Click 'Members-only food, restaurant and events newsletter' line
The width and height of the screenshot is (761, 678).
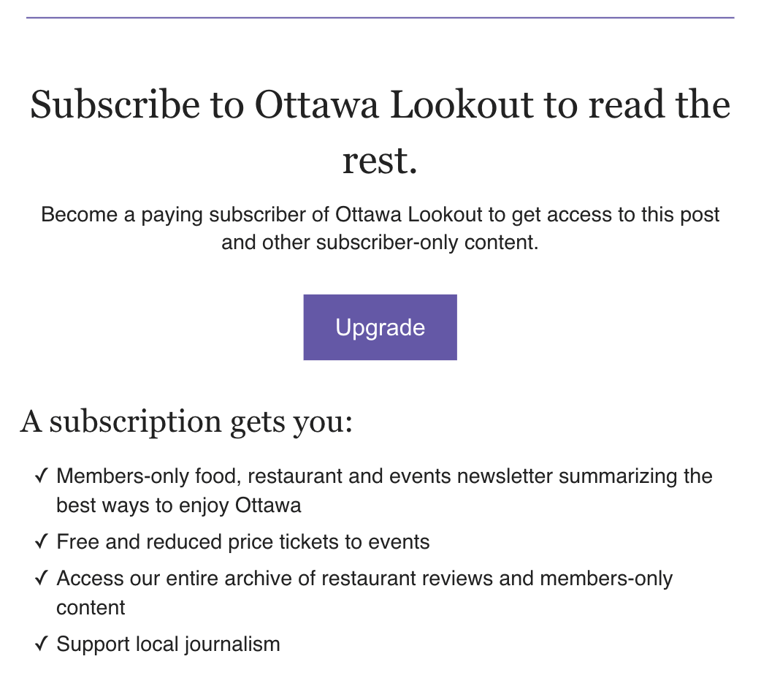384,476
